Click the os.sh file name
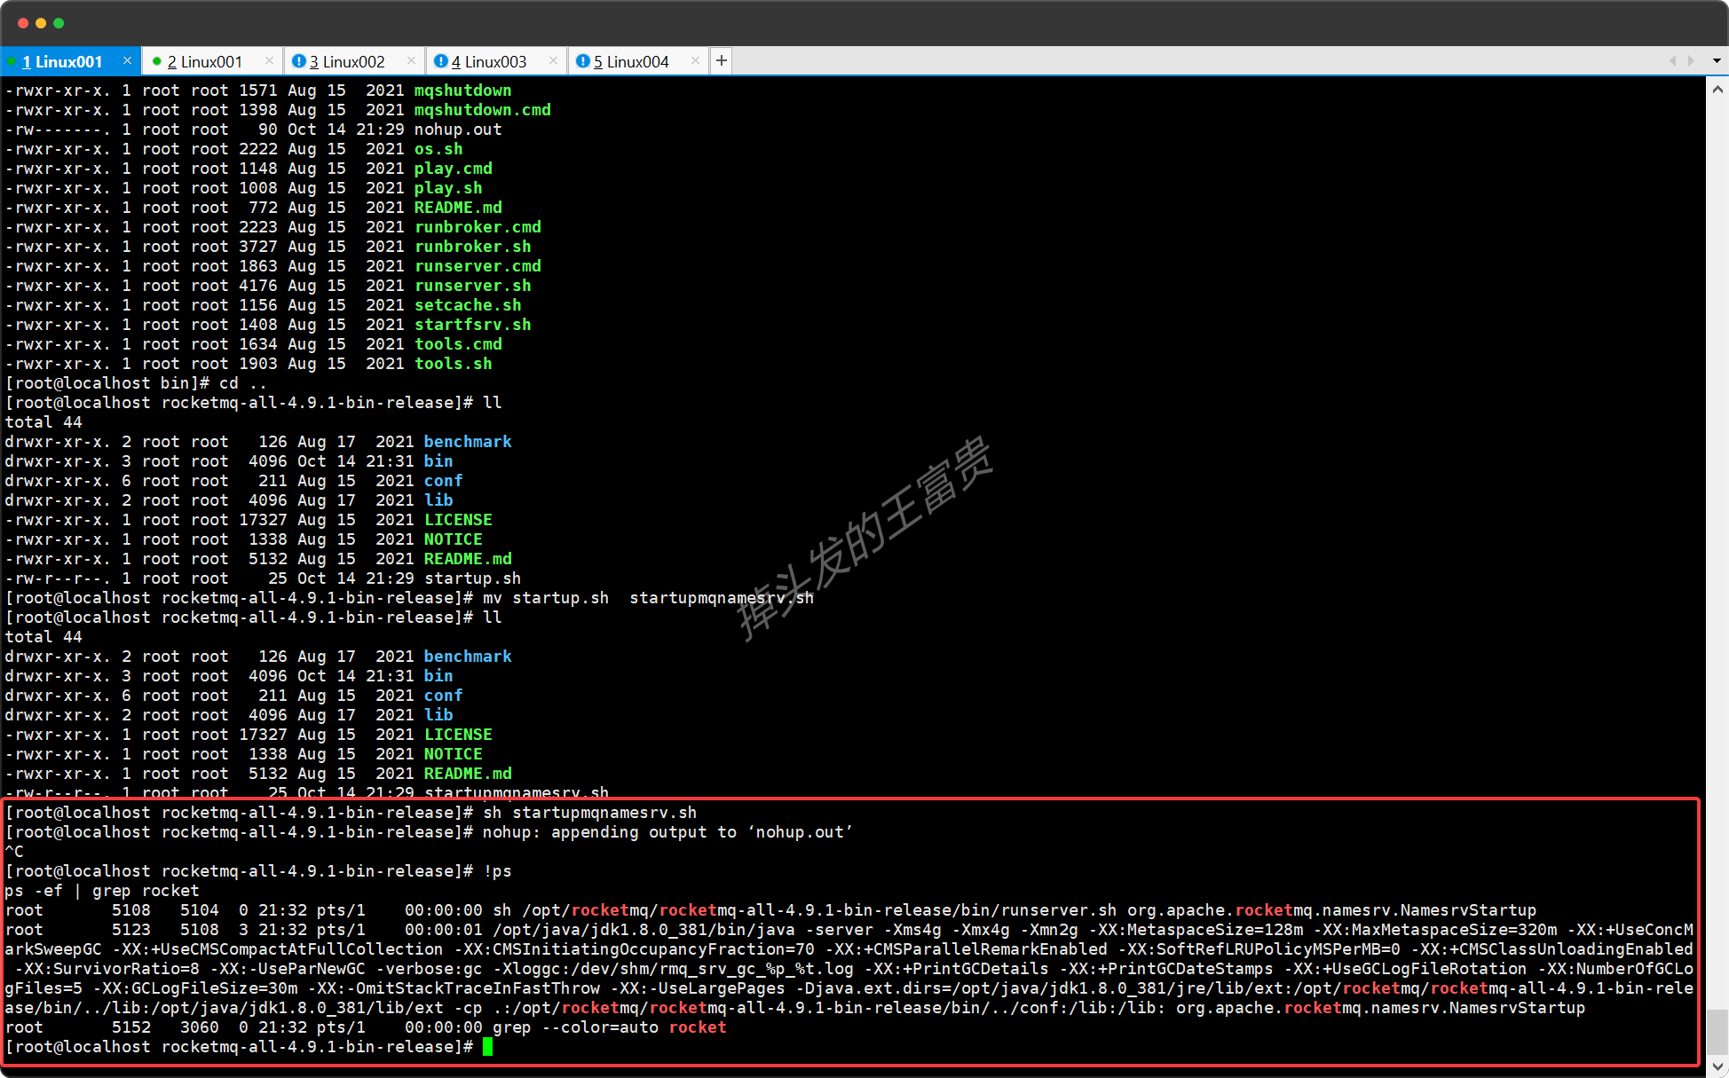 (x=438, y=149)
